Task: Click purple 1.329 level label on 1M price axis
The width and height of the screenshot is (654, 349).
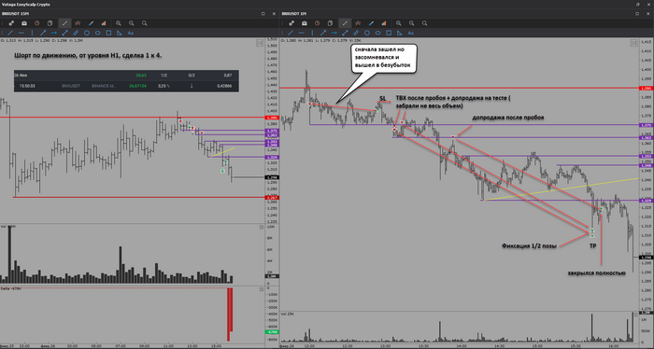Action: pos(647,201)
